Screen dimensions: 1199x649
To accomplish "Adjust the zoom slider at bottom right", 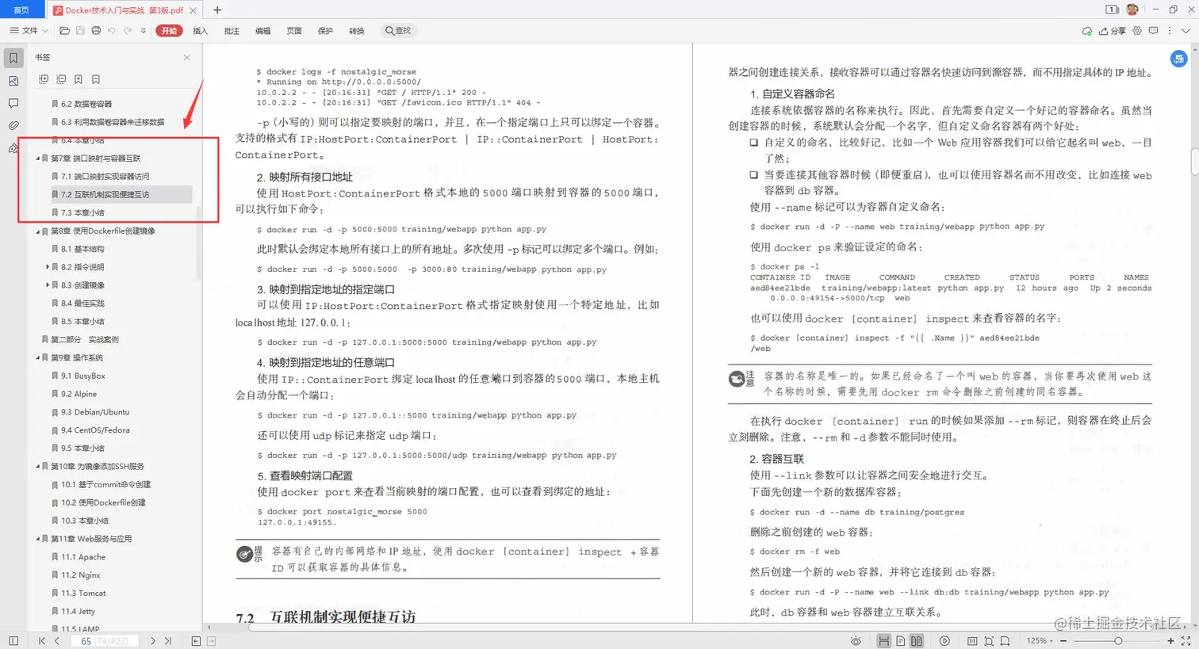I will click(x=1118, y=640).
